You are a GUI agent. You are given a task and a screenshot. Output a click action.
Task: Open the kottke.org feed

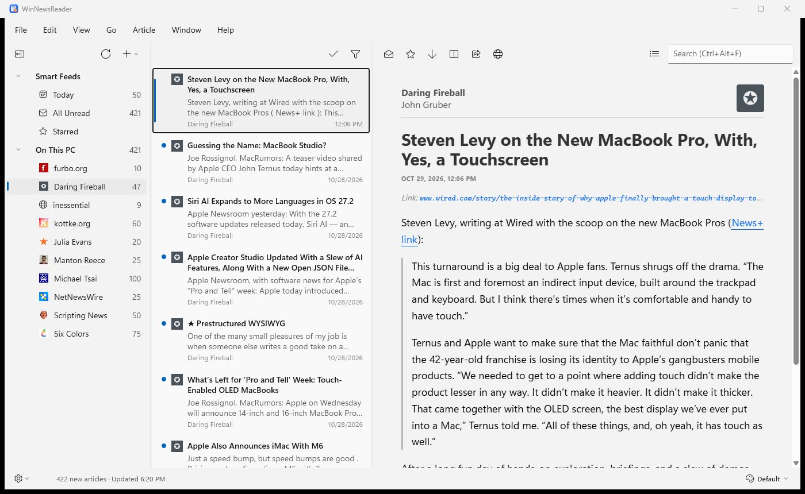pos(76,223)
